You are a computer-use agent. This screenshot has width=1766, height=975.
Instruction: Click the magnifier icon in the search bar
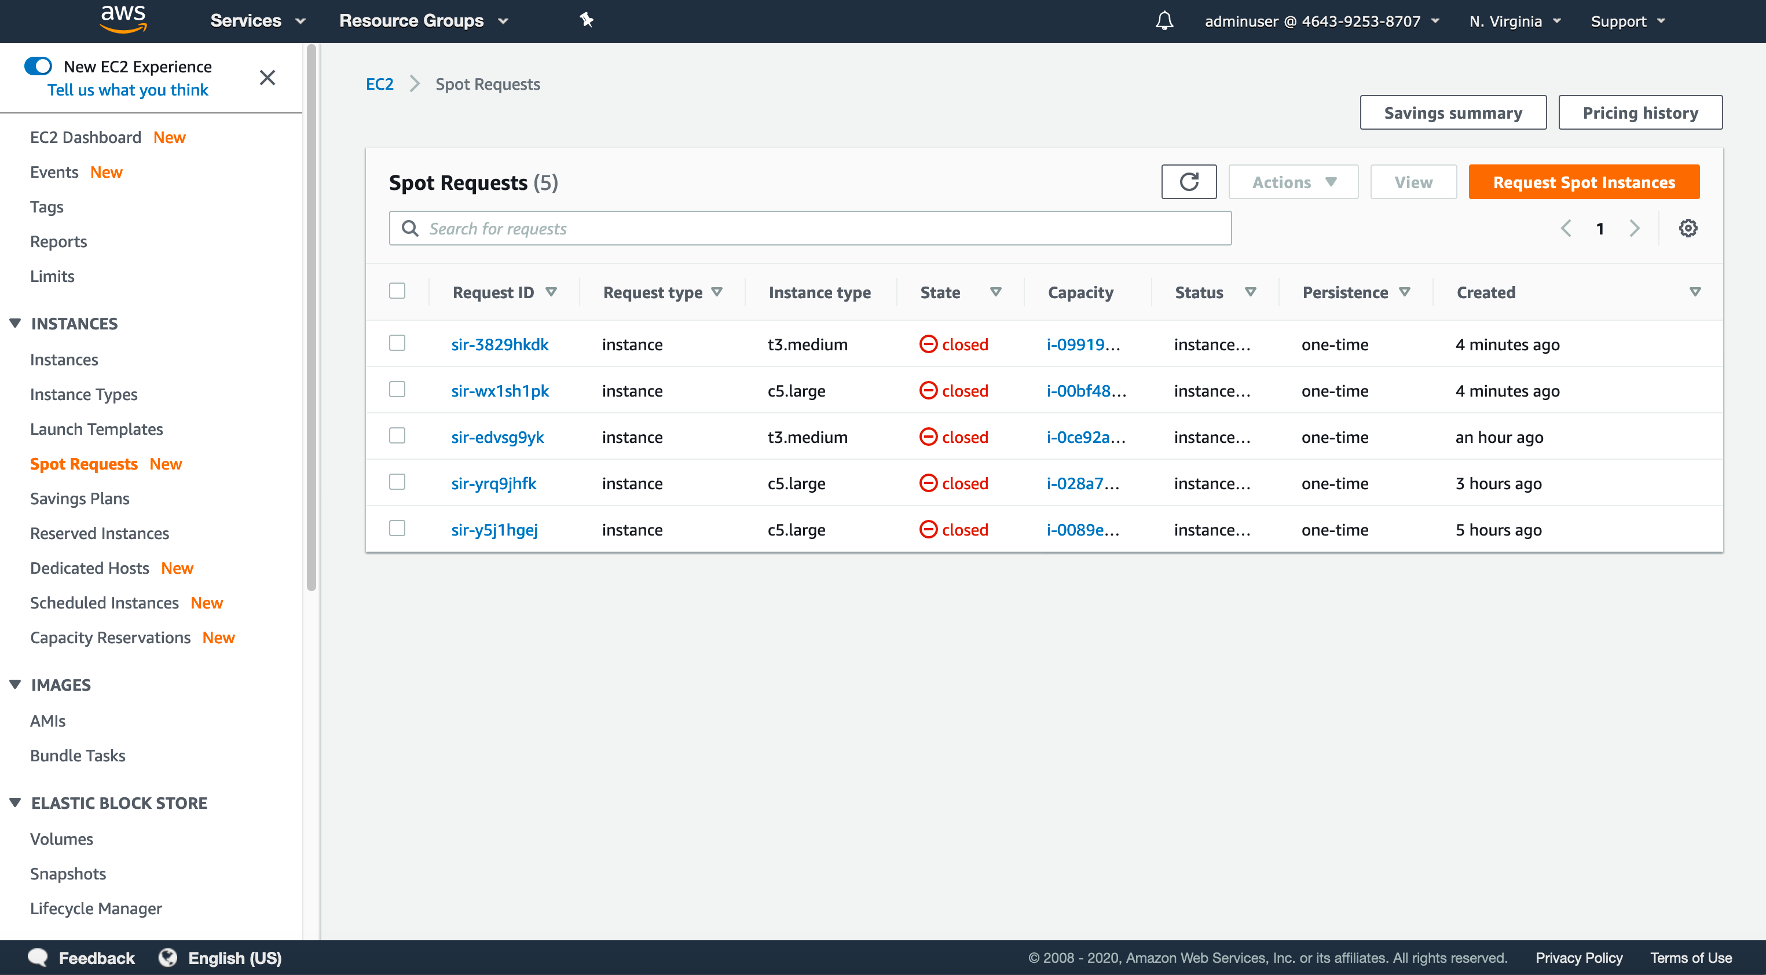click(411, 228)
